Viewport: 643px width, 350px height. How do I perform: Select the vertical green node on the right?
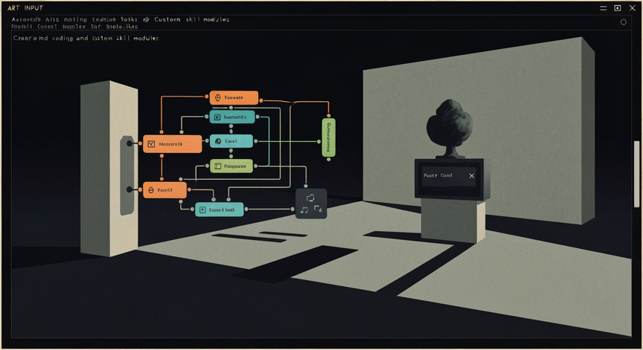328,137
